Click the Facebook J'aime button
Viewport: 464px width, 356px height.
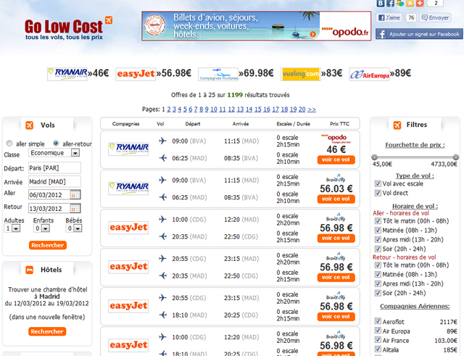pyautogui.click(x=389, y=17)
